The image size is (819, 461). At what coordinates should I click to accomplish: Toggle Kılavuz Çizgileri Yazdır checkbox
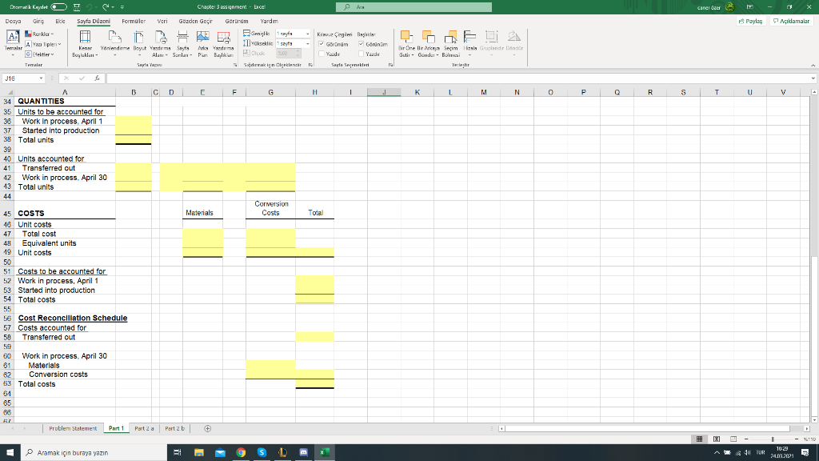[x=322, y=54]
